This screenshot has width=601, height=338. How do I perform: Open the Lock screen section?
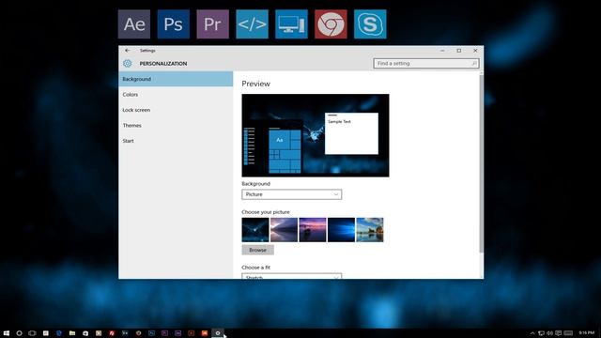coord(176,110)
